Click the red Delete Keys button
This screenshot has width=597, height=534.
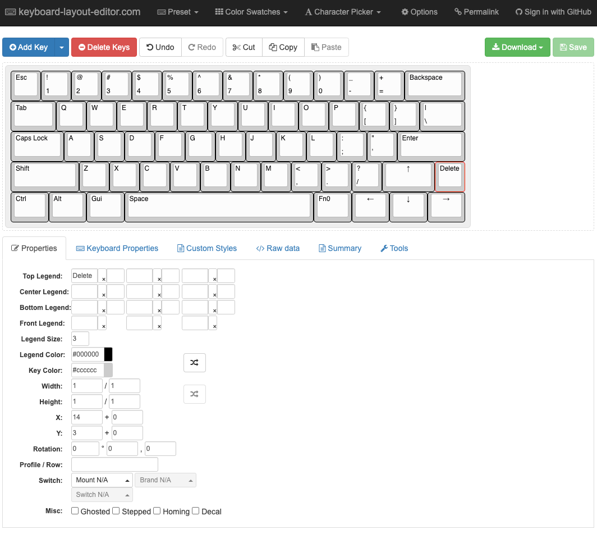(104, 47)
